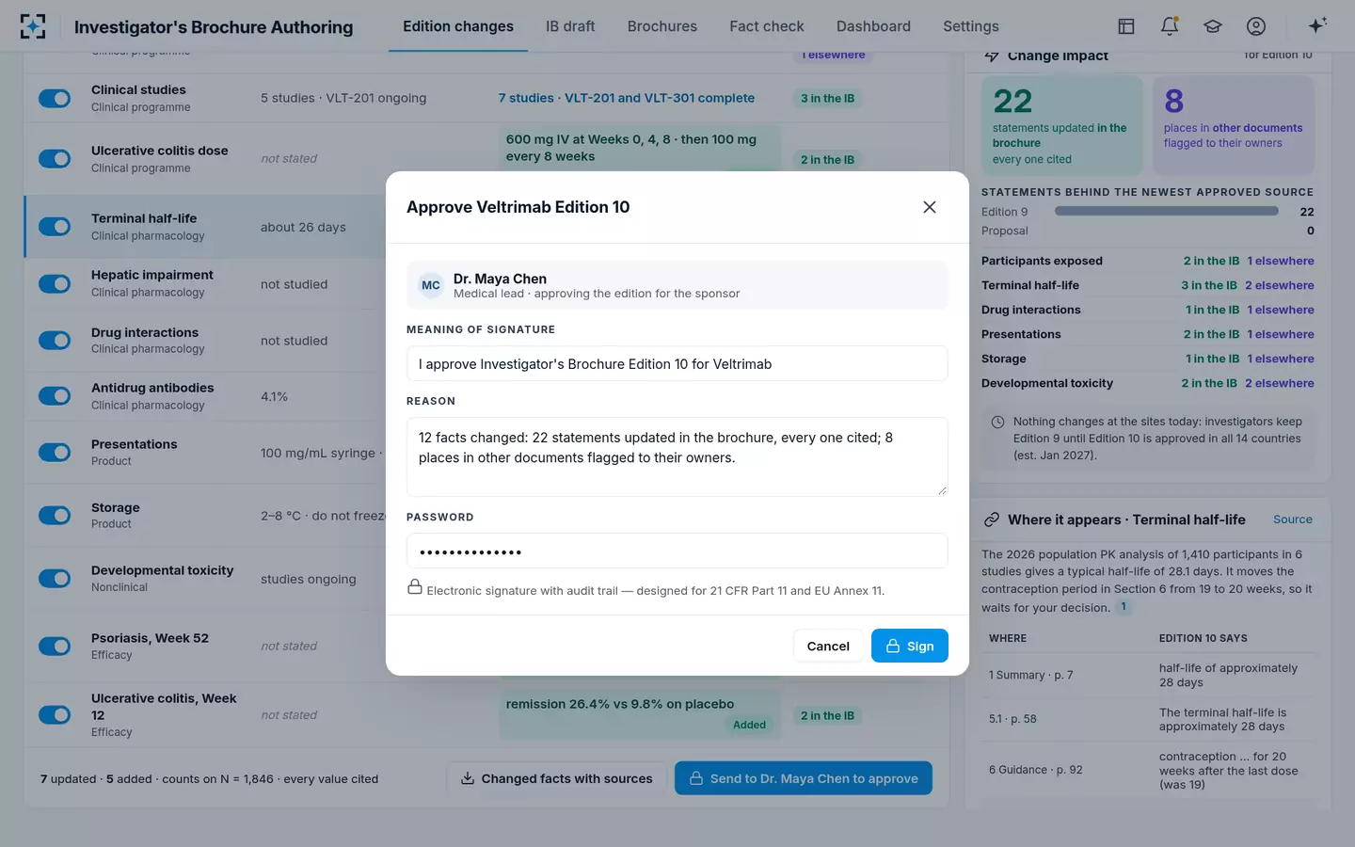
Task: Toggle the Clinical studies switch
Action: (x=55, y=98)
